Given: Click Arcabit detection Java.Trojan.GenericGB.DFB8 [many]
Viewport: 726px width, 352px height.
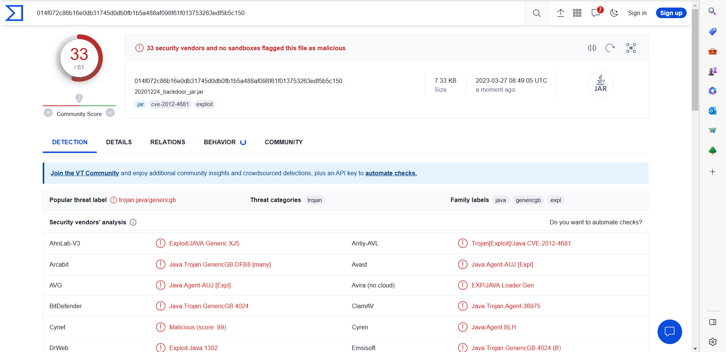Looking at the screenshot, I should point(220,265).
